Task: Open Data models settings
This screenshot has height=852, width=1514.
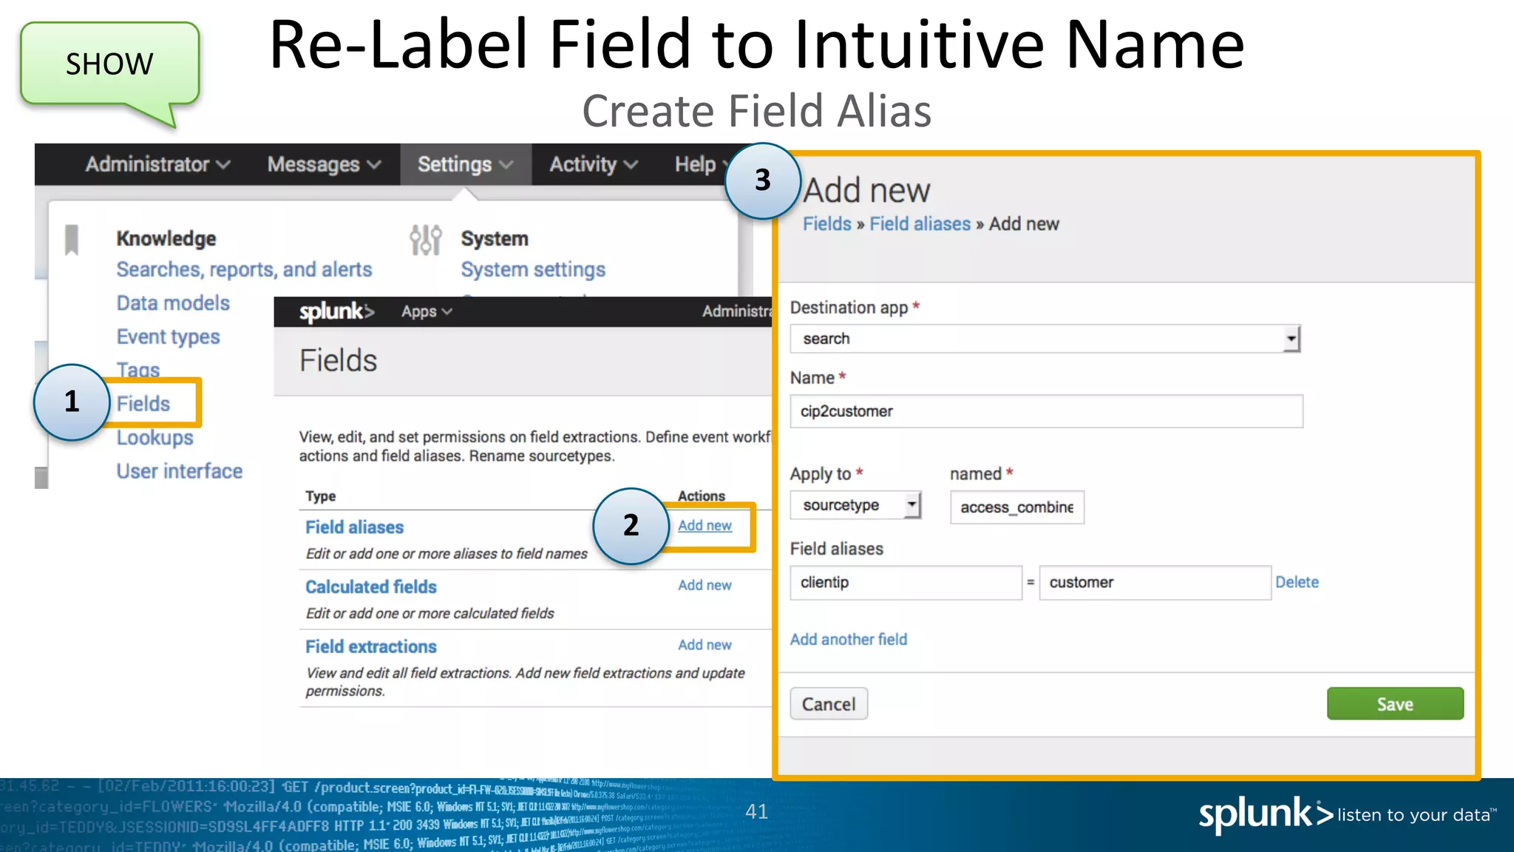Action: point(173,303)
